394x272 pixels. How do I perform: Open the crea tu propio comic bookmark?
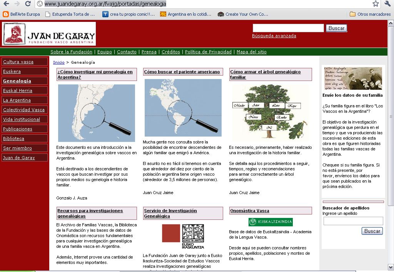point(129,14)
